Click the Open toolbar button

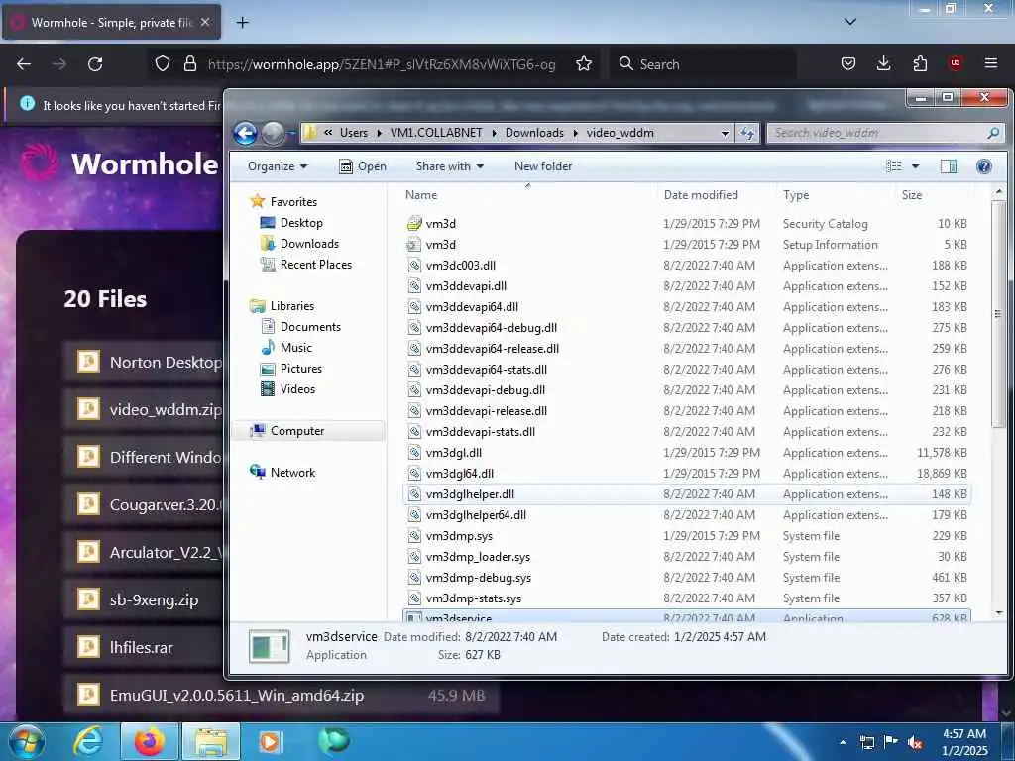coord(363,166)
